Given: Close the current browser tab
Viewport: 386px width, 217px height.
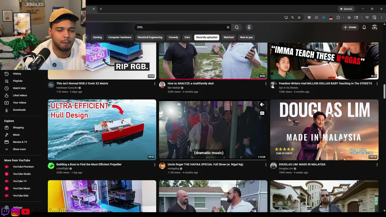Looking at the screenshot, I should click(93, 9).
